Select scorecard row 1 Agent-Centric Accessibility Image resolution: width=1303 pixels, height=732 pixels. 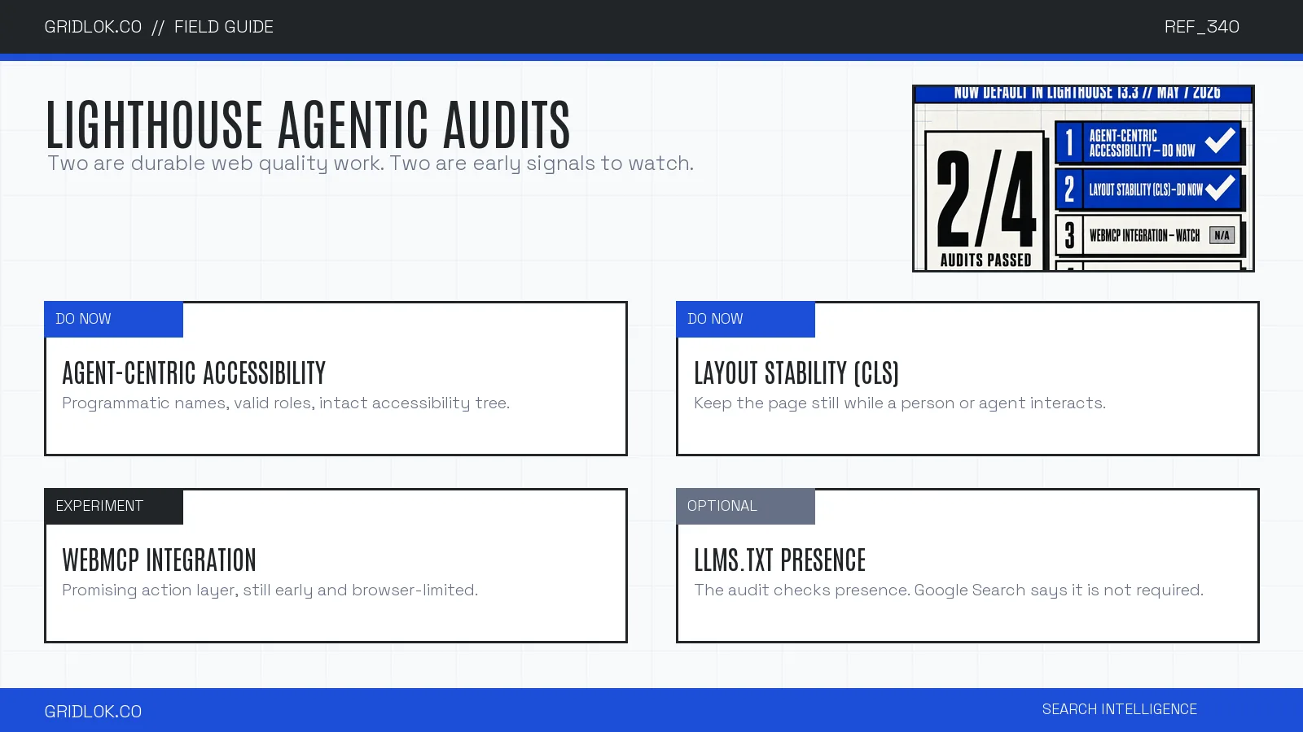coord(1148,142)
